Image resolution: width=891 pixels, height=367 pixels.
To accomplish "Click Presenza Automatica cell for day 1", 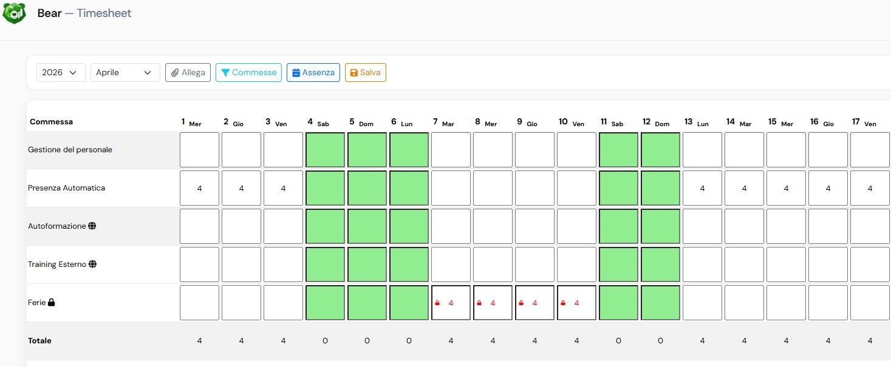I will pos(199,188).
